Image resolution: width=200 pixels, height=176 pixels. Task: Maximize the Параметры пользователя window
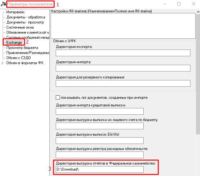[179, 4]
